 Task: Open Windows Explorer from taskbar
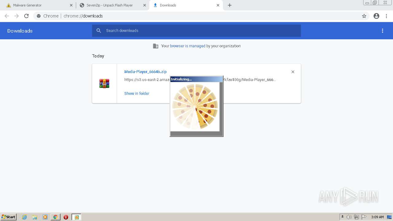[35, 217]
